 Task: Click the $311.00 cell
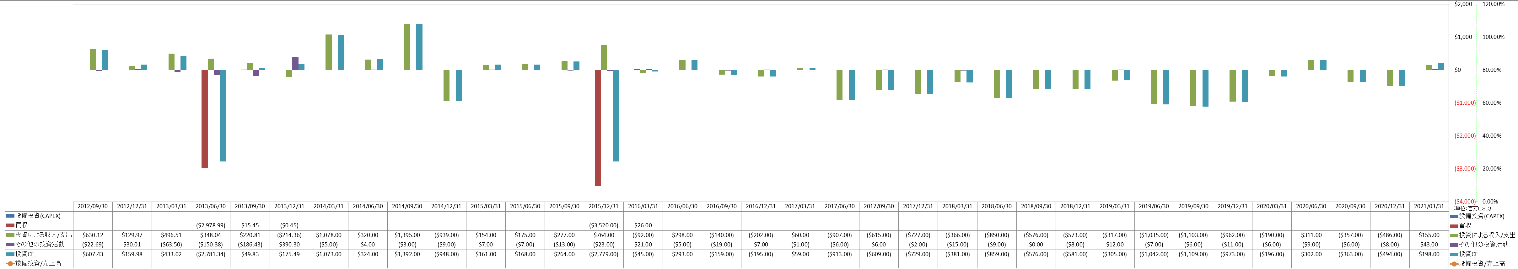pyautogui.click(x=1311, y=235)
